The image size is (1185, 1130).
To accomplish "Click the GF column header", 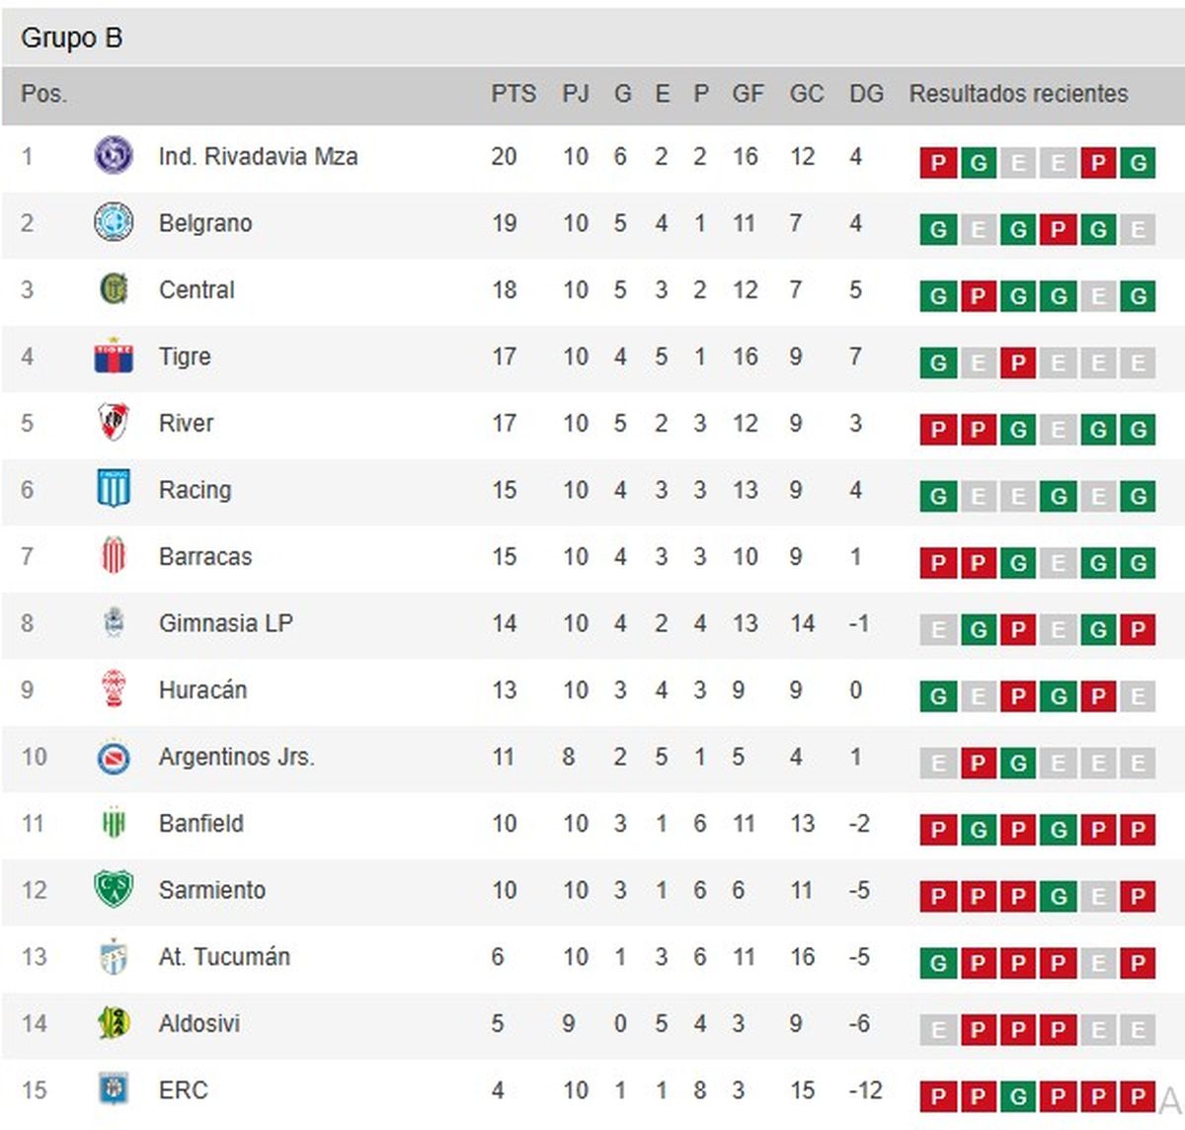I will click(748, 94).
